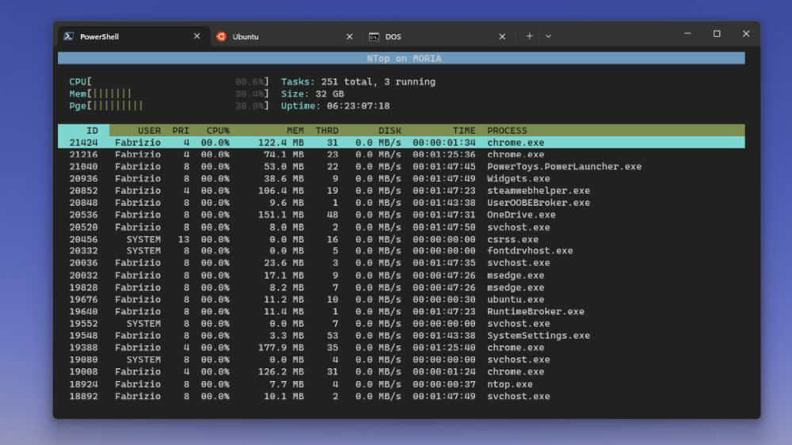Select the Size: 32 GB text

[x=313, y=94]
